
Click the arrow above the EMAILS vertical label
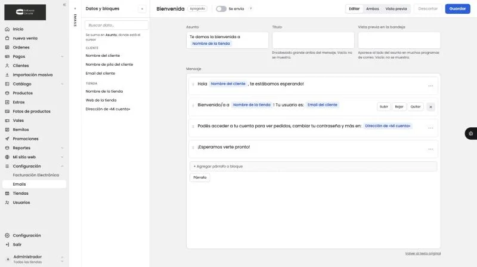click(75, 8)
